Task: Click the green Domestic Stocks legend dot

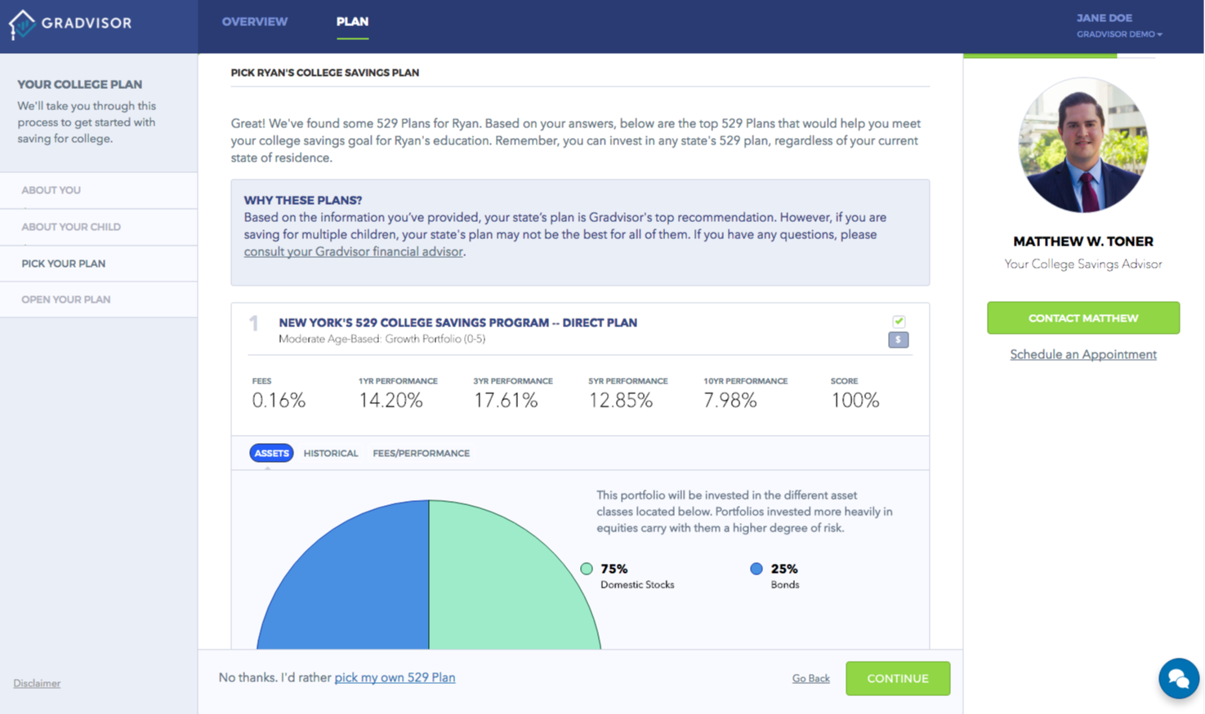Action: tap(587, 569)
